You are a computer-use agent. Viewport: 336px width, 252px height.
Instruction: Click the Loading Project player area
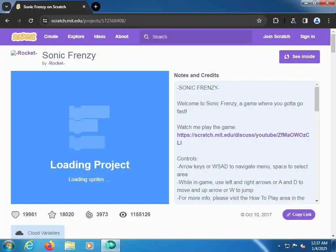[x=90, y=137]
